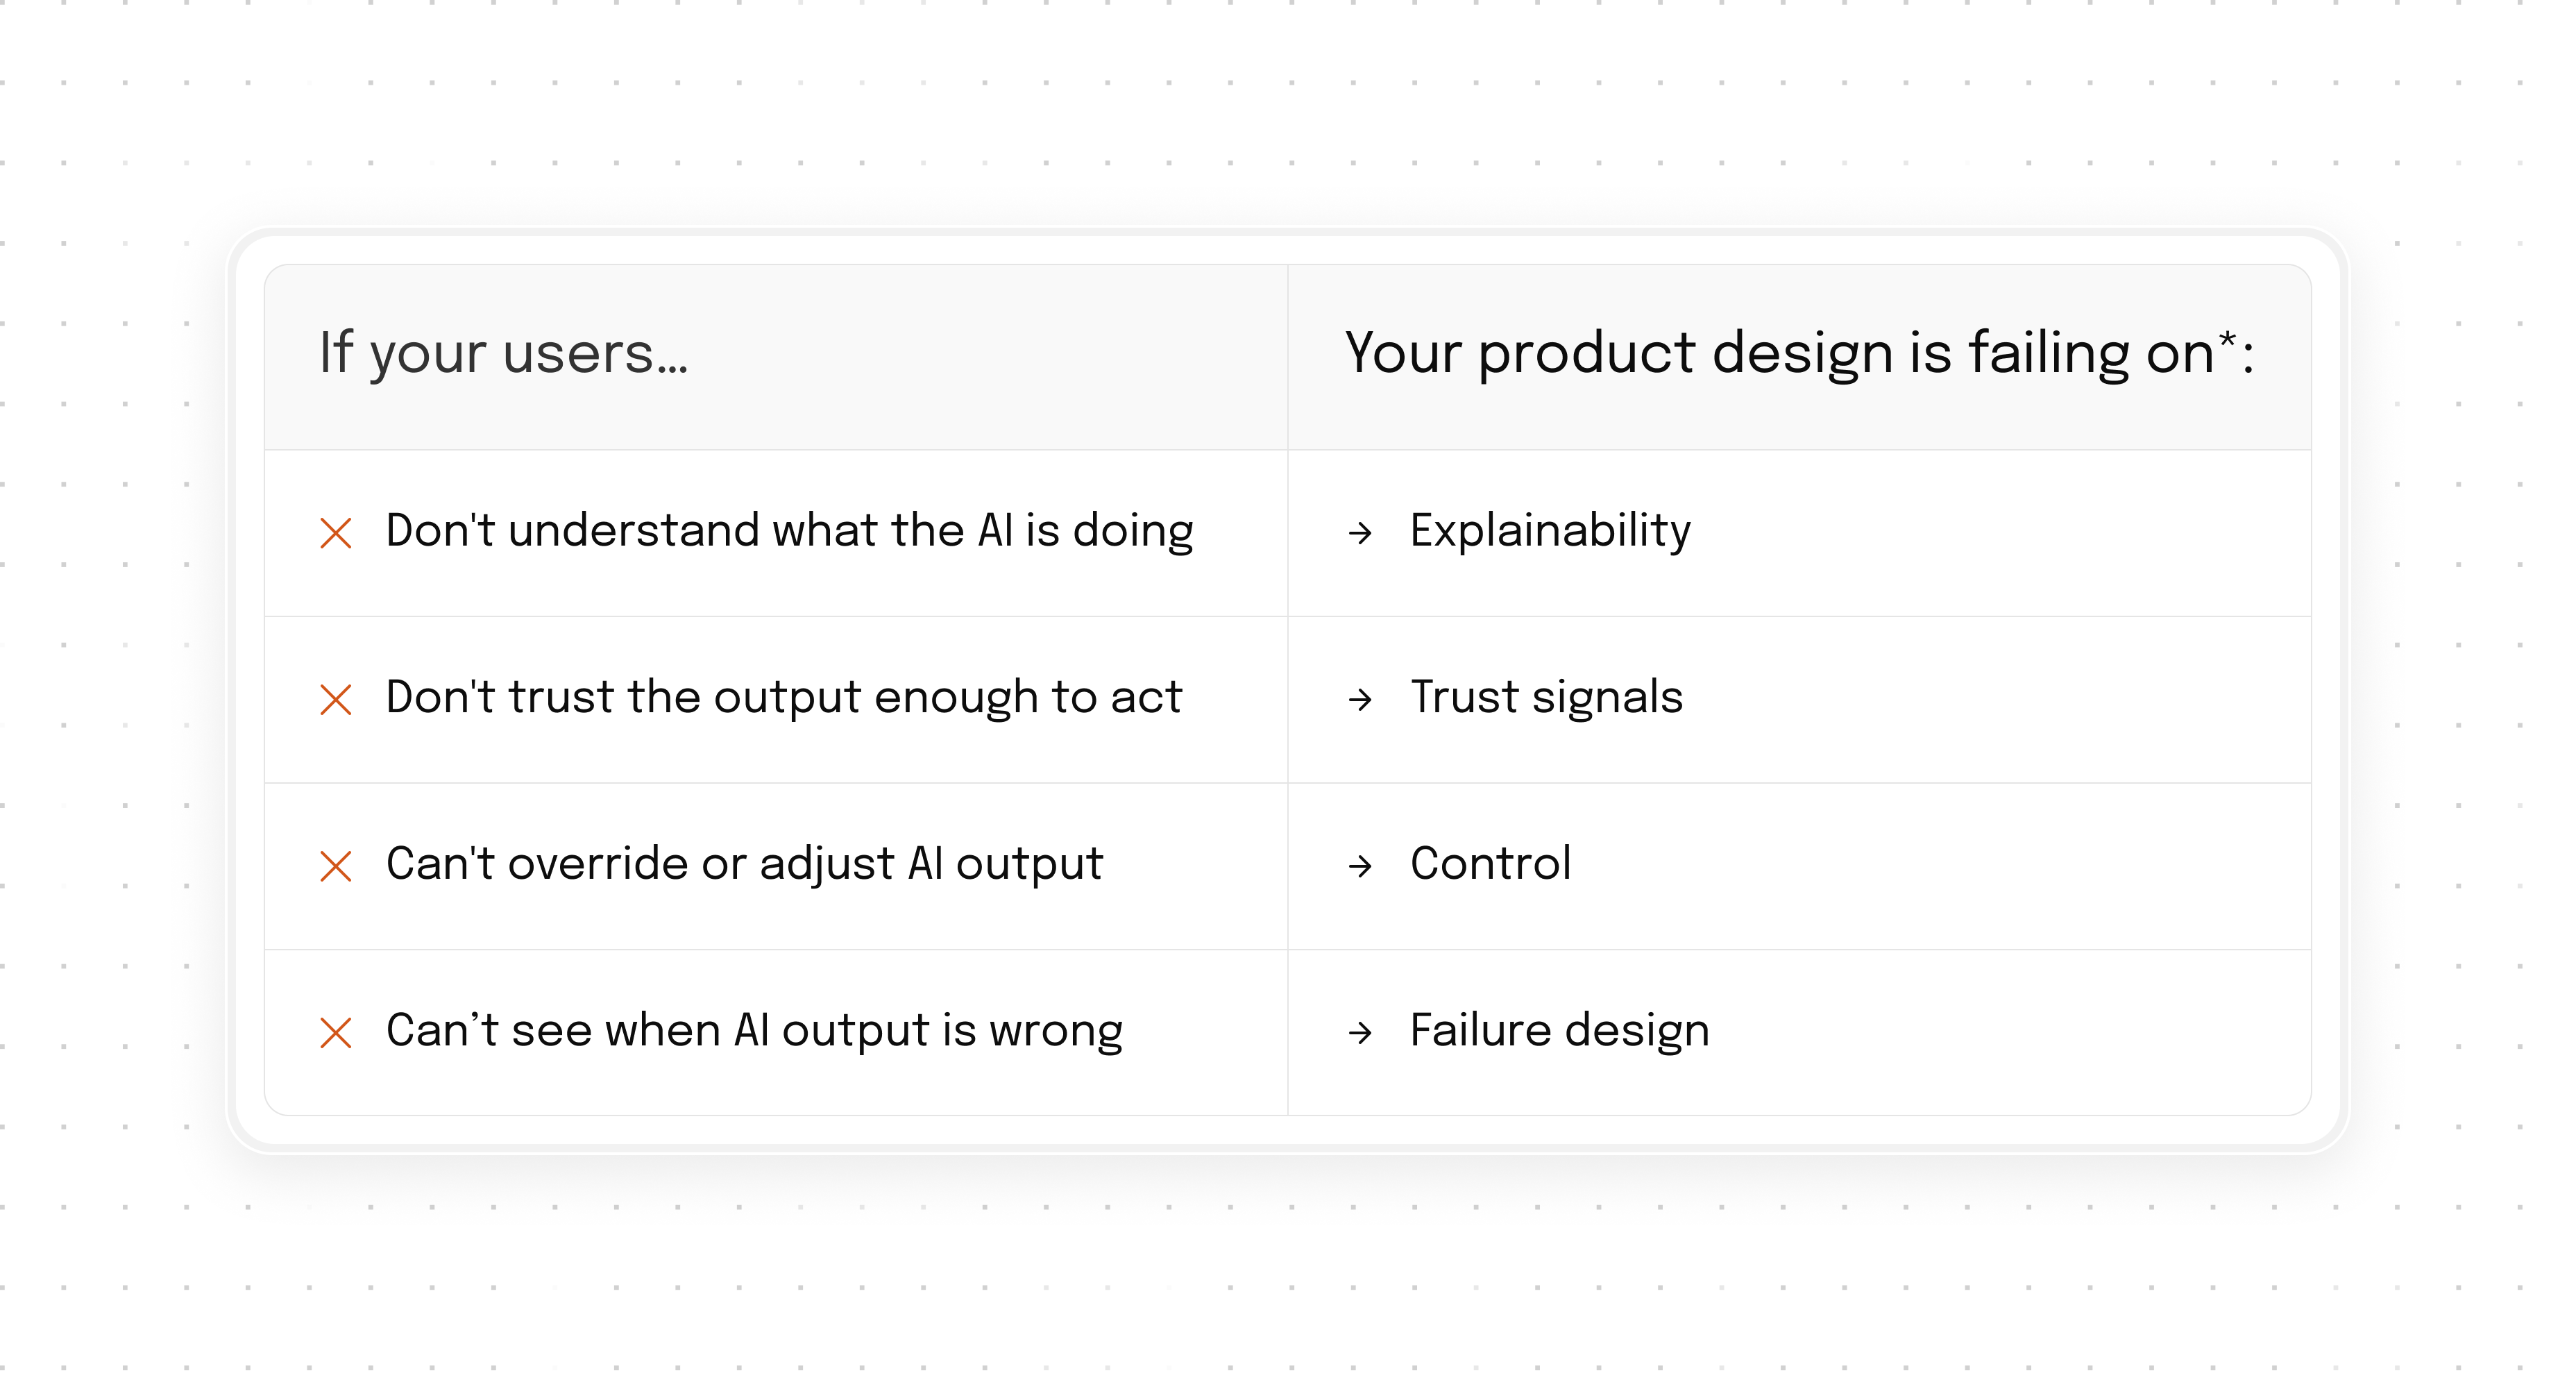Click the orange X beside 'Don't understand' row
Viewport: 2576px width, 1380px height.
pyautogui.click(x=336, y=533)
